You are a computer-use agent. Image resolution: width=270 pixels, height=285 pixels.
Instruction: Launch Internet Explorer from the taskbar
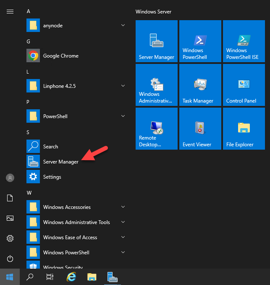tap(71, 277)
